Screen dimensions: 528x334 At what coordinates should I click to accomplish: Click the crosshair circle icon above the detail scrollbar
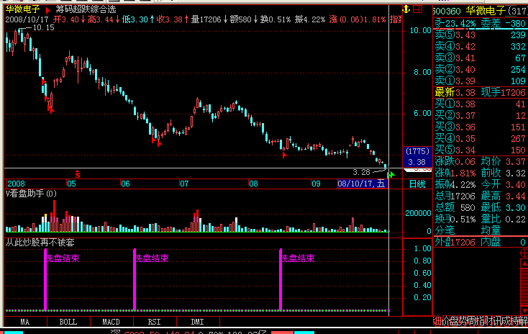point(524,253)
